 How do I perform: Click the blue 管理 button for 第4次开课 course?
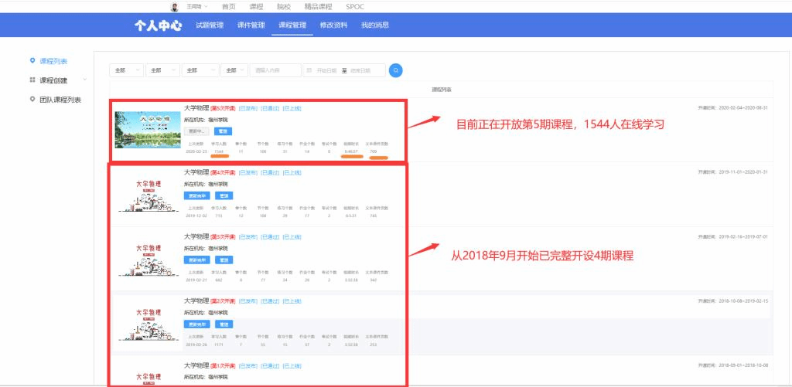coord(224,195)
